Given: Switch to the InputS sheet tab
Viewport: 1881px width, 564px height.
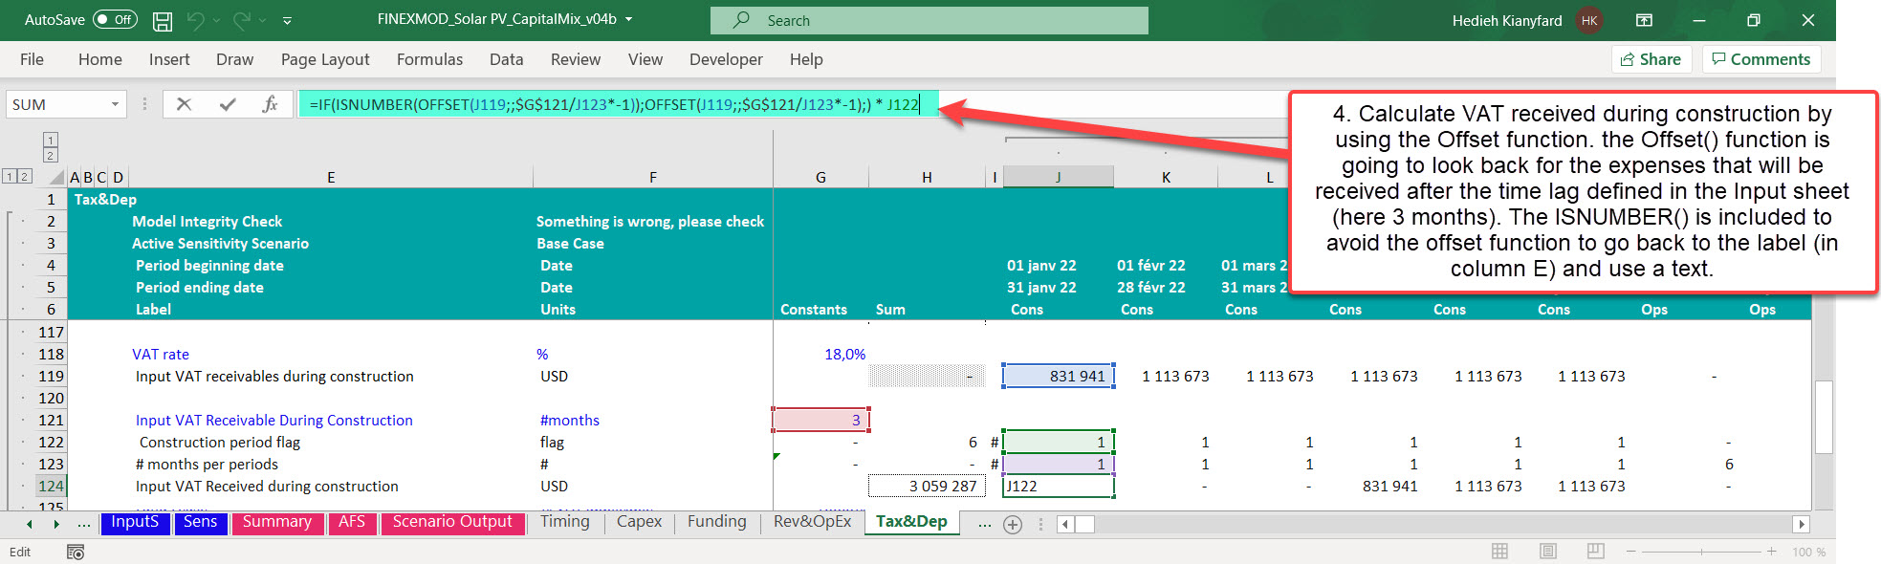Looking at the screenshot, I should tap(135, 522).
